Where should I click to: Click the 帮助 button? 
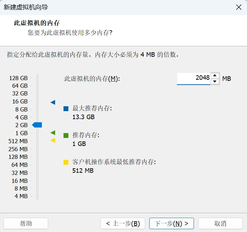(26, 223)
